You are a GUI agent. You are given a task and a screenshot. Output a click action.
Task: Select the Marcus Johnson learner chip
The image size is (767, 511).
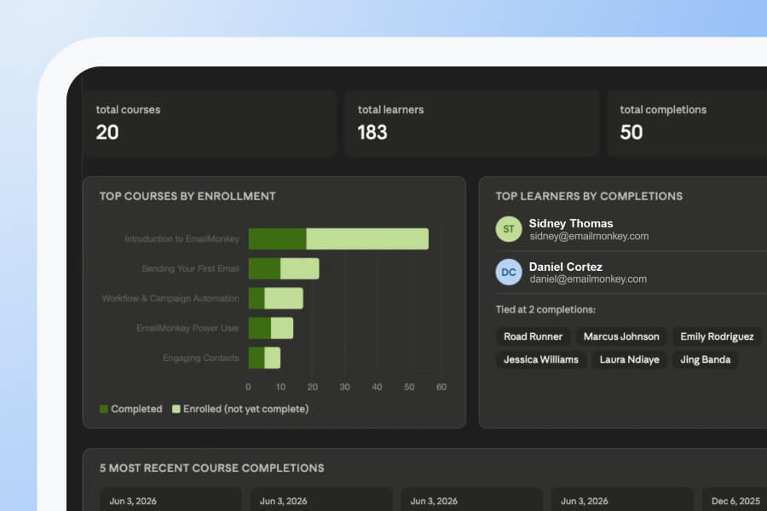(x=621, y=336)
